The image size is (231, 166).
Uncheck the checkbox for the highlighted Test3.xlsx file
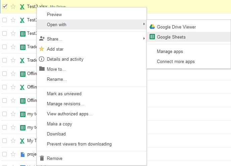pyautogui.click(x=5, y=6)
